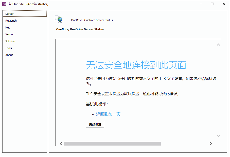Close the Fix One window

(x=224, y=4)
